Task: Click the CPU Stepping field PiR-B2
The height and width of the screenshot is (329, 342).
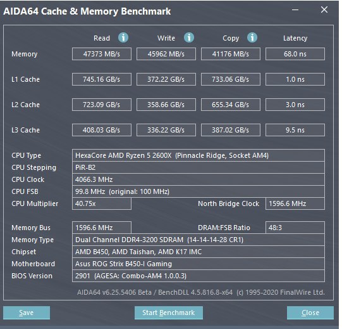Action: tap(198, 167)
